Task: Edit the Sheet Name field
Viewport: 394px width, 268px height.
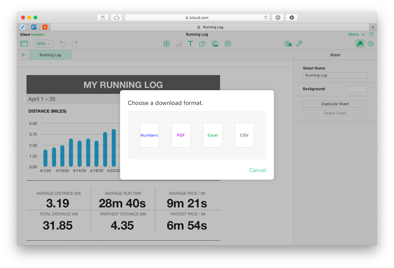Action: click(x=335, y=75)
